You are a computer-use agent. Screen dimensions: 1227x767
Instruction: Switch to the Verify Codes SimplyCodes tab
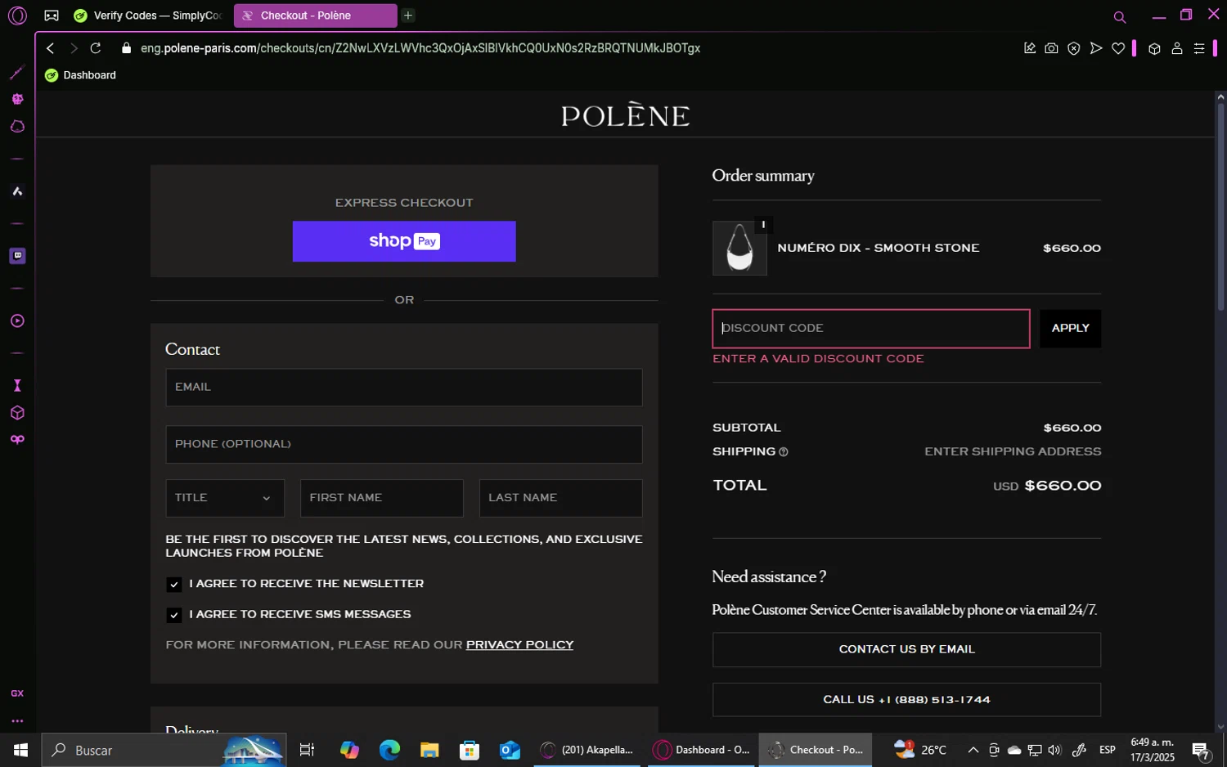[148, 16]
